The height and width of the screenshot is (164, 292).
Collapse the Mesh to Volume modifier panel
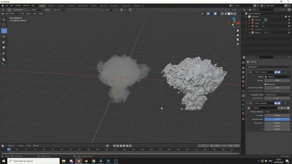(248, 72)
